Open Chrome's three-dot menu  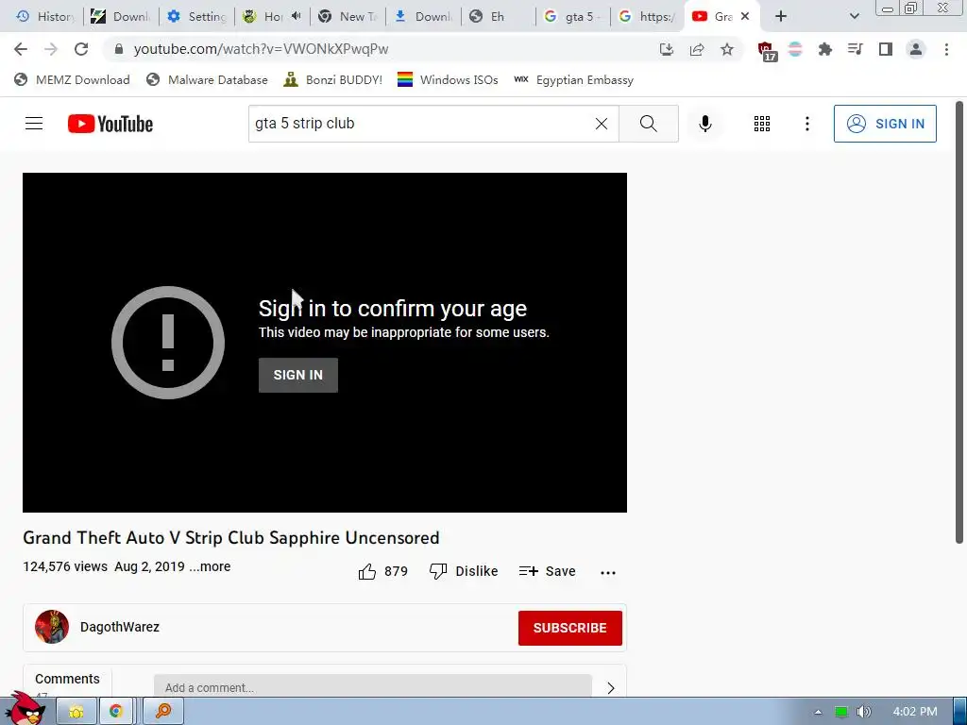[946, 49]
